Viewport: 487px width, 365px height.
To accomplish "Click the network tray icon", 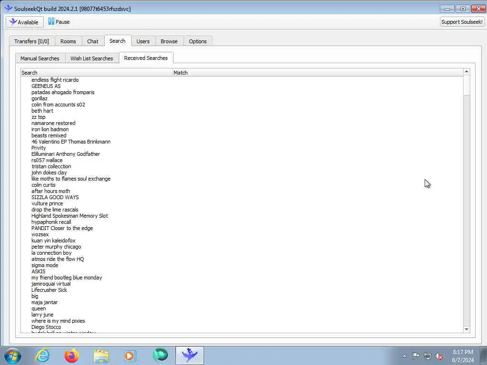I will [428, 356].
